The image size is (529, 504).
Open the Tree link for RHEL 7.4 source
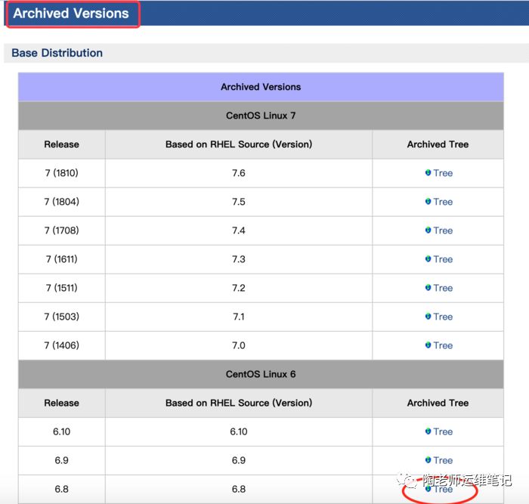[x=443, y=230]
